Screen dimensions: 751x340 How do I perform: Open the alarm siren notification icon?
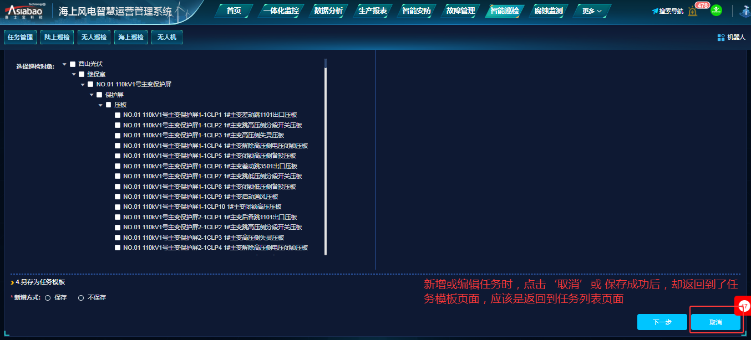pyautogui.click(x=692, y=12)
